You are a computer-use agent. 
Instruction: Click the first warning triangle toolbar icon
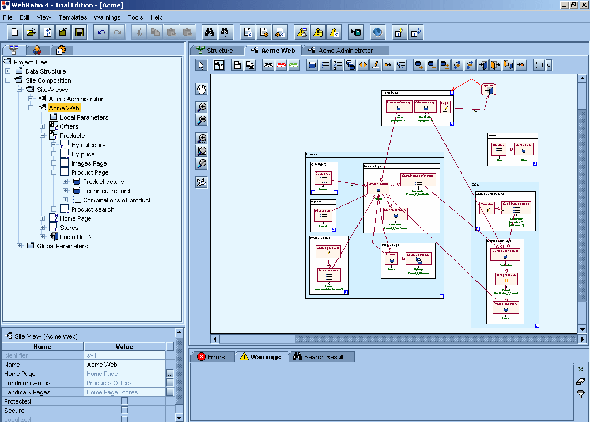[x=302, y=32]
